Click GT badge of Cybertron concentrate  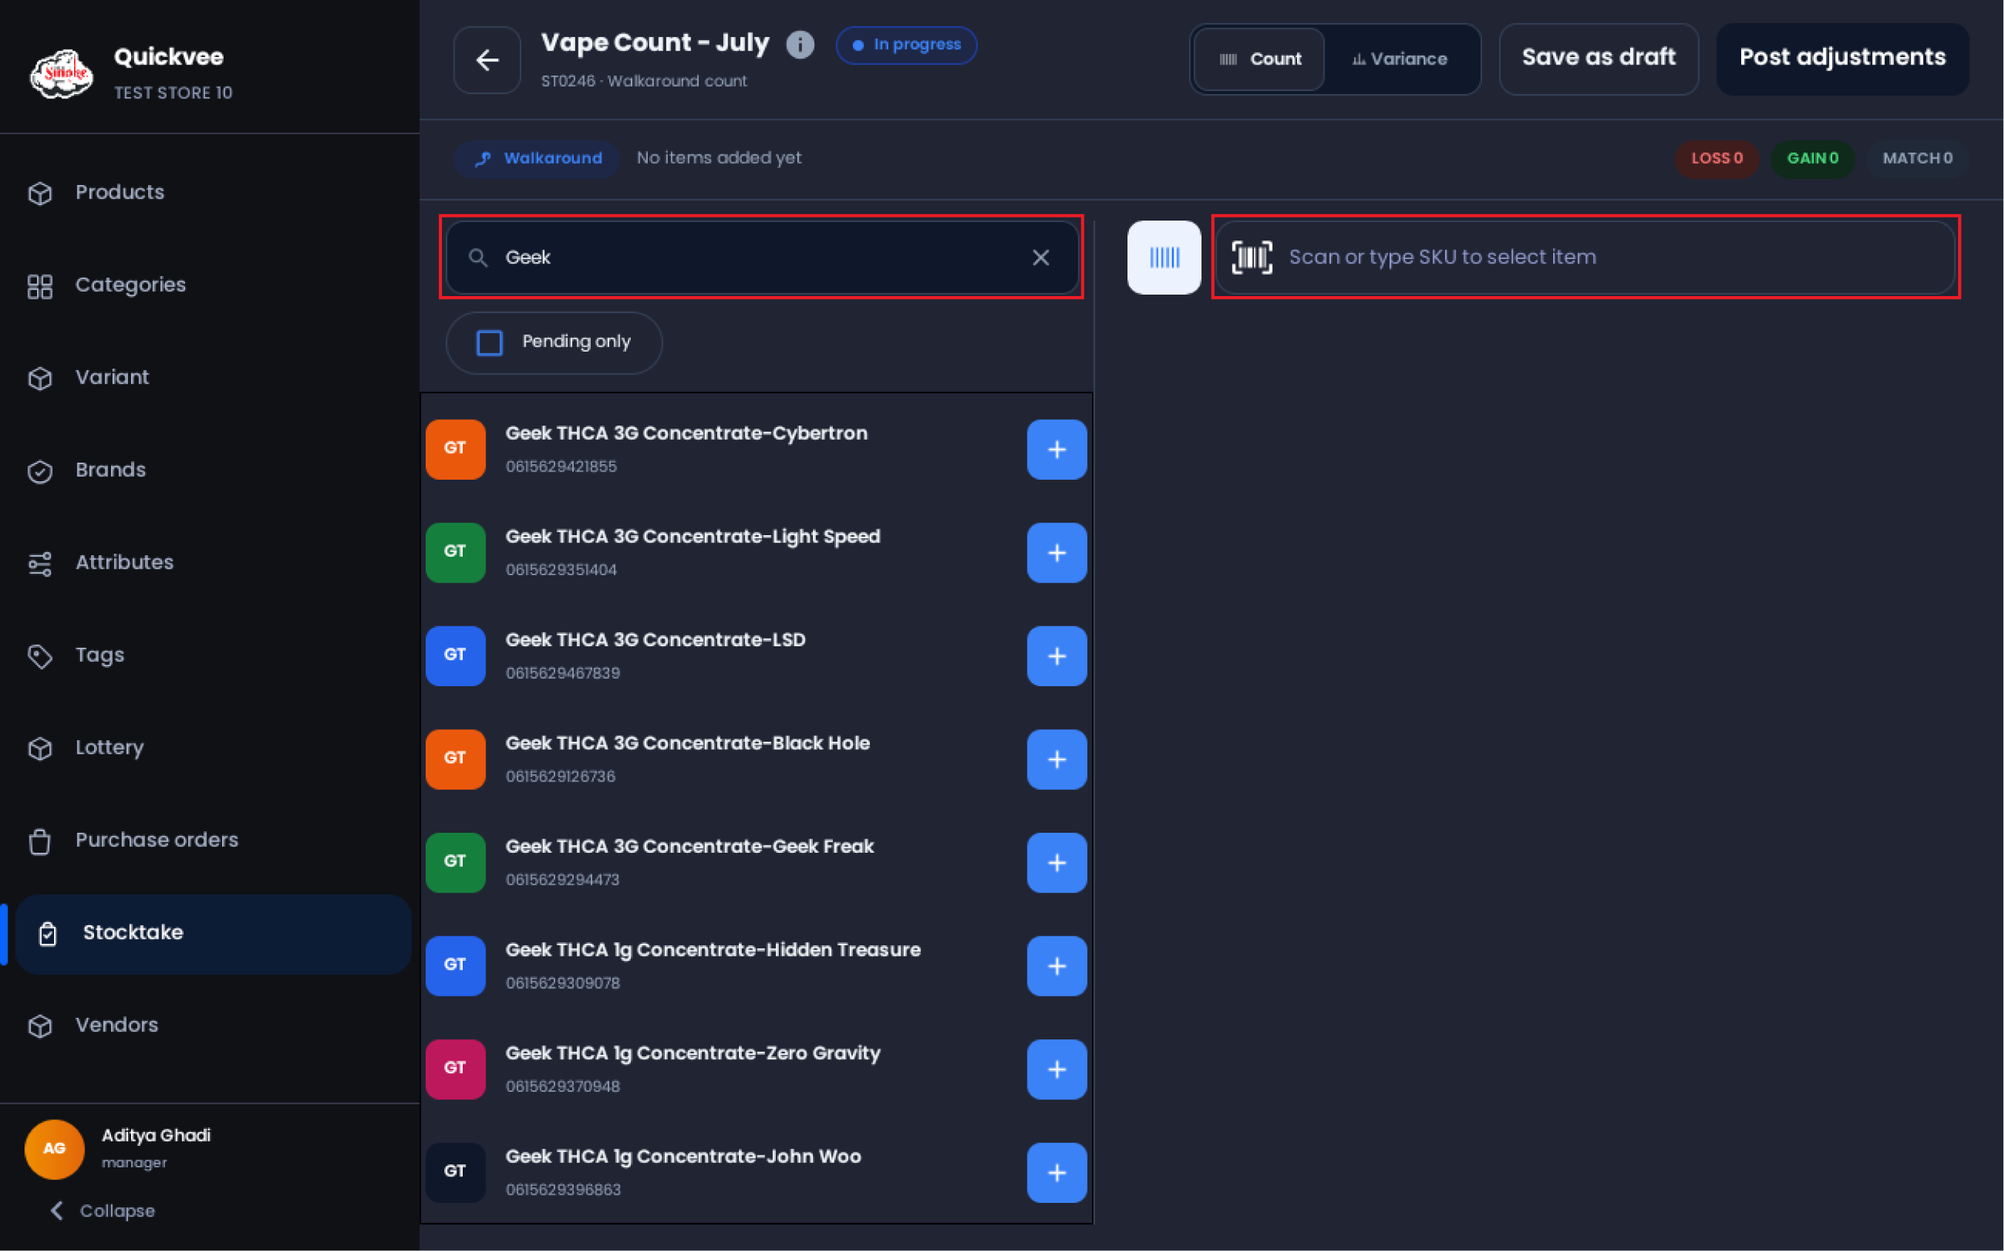tap(455, 449)
